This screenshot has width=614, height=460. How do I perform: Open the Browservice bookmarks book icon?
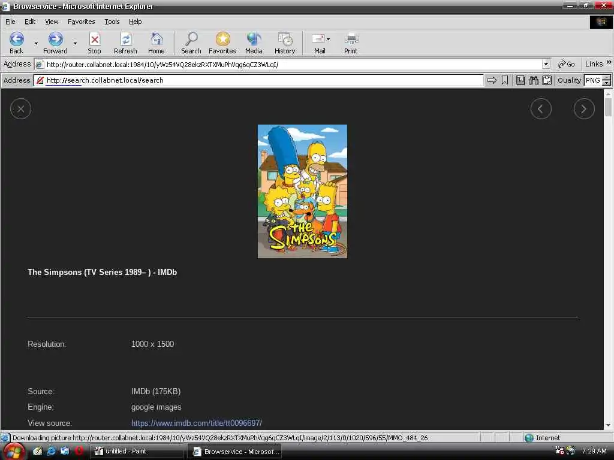click(x=520, y=80)
